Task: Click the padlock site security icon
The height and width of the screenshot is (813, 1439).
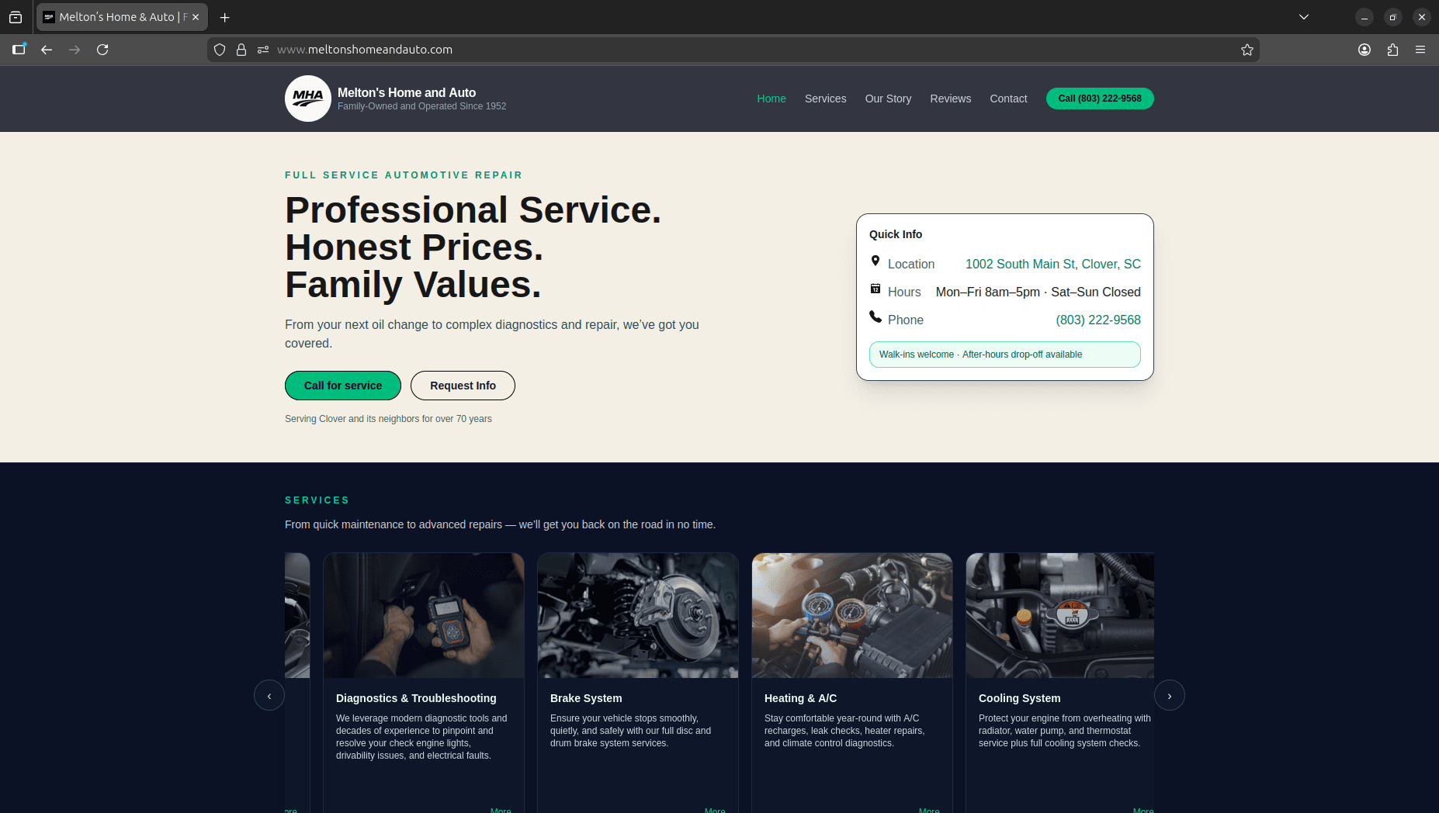Action: tap(241, 49)
